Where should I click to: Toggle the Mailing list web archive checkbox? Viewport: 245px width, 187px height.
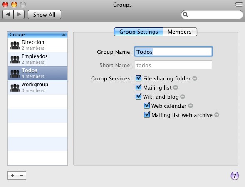[147, 114]
